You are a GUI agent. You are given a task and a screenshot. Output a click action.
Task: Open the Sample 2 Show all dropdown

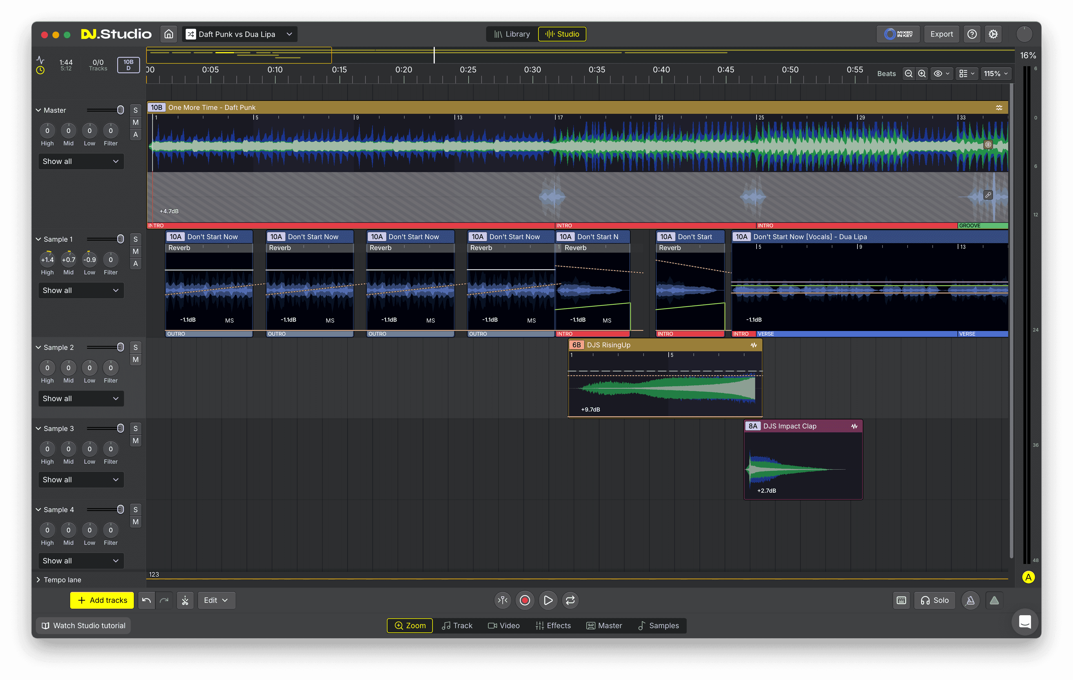[x=81, y=398]
